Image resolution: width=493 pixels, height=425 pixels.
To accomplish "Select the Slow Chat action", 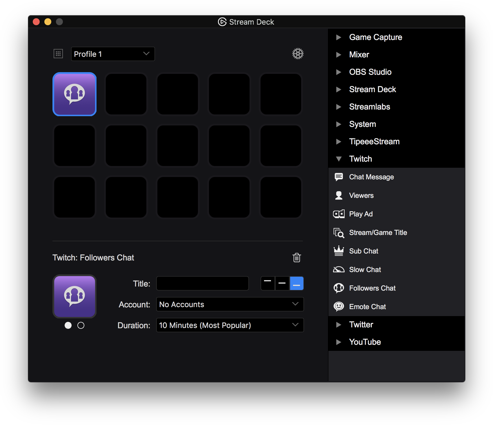I will (365, 269).
